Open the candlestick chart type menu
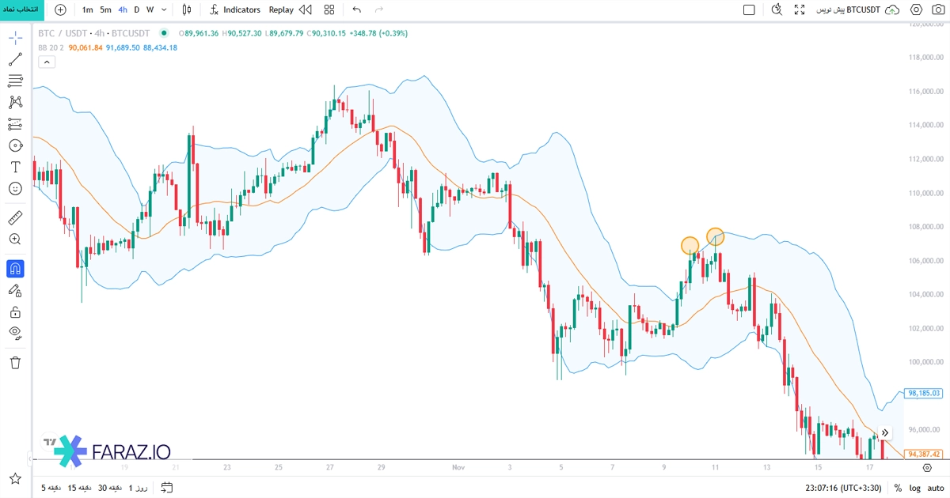Viewport: 950px width, 498px height. coord(186,9)
